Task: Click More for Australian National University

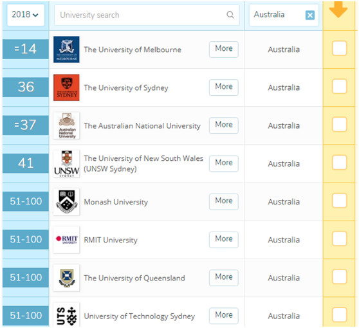Action: [224, 125]
